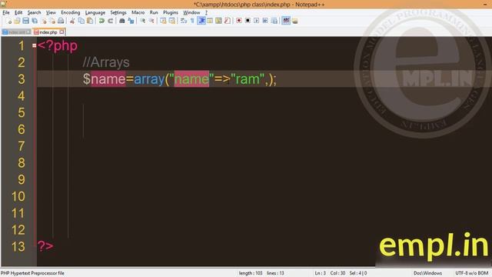Open the File menu

pos(6,12)
